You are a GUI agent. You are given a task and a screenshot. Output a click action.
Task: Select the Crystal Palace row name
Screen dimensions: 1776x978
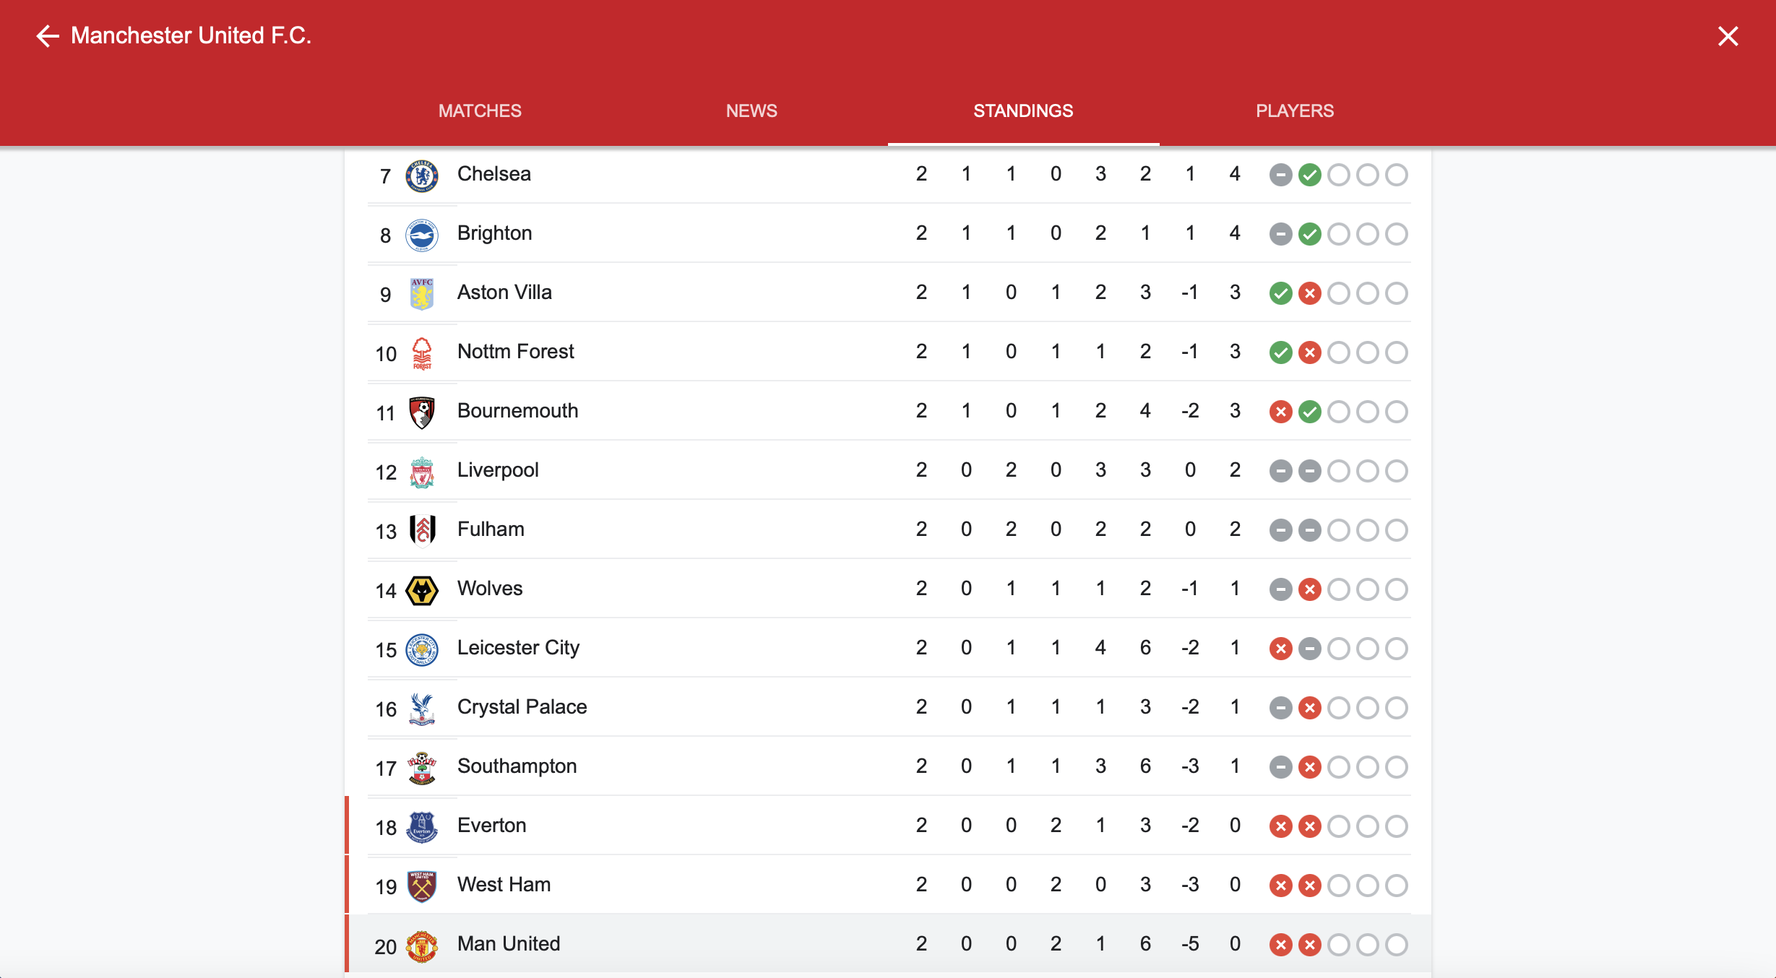coord(522,707)
